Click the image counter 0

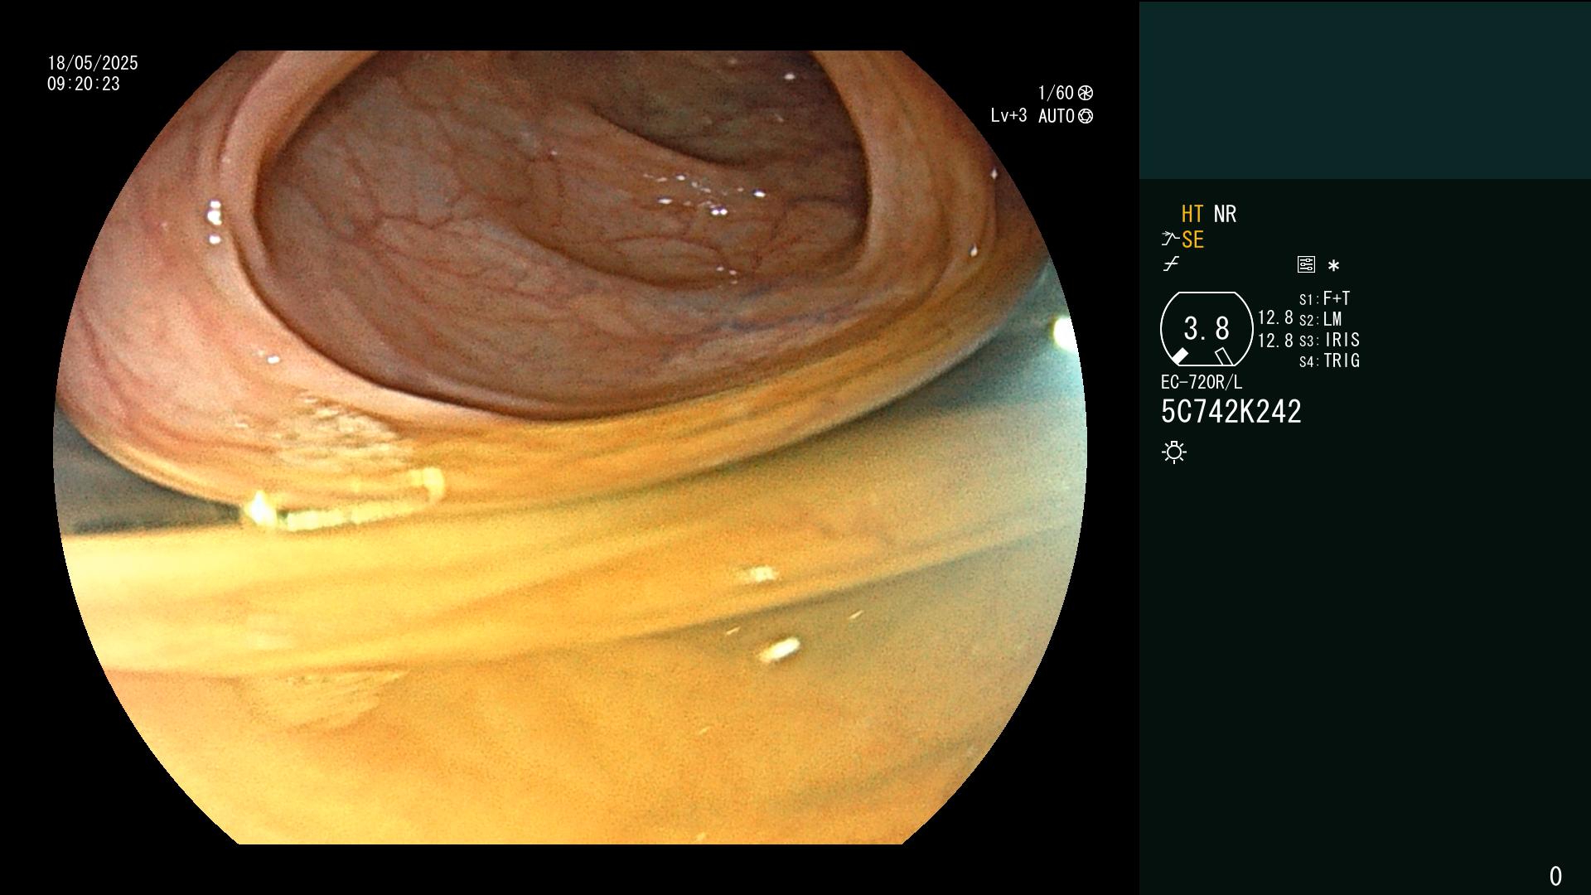1555,876
